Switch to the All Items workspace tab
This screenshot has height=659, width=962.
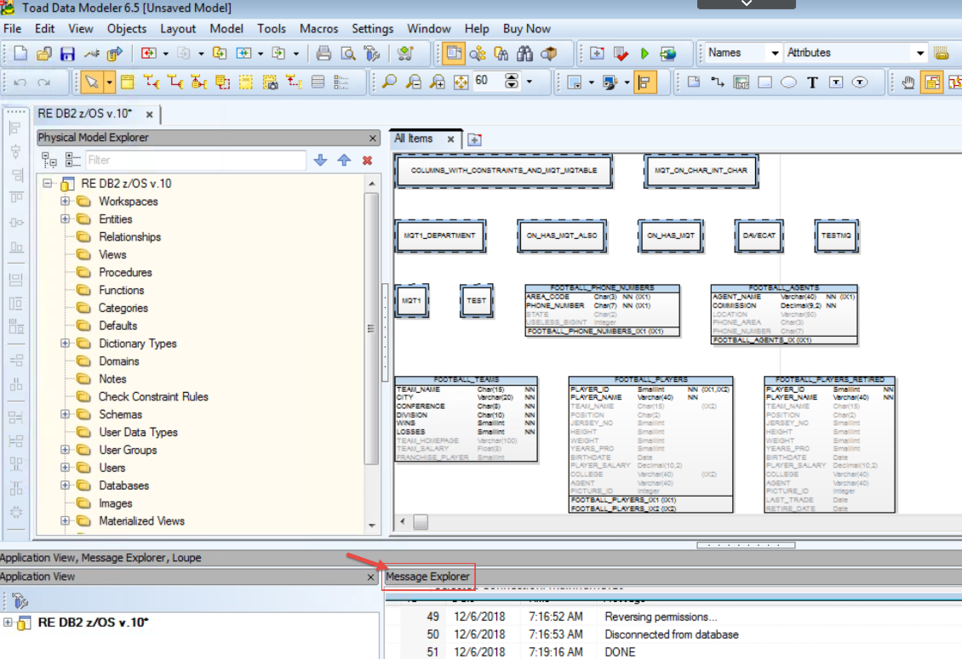tap(414, 139)
